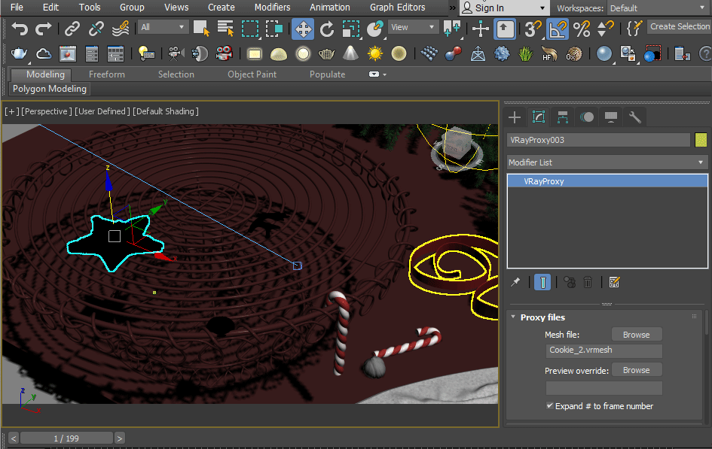The image size is (712, 449).
Task: Select the Select and Rotate tool
Action: tap(326, 29)
